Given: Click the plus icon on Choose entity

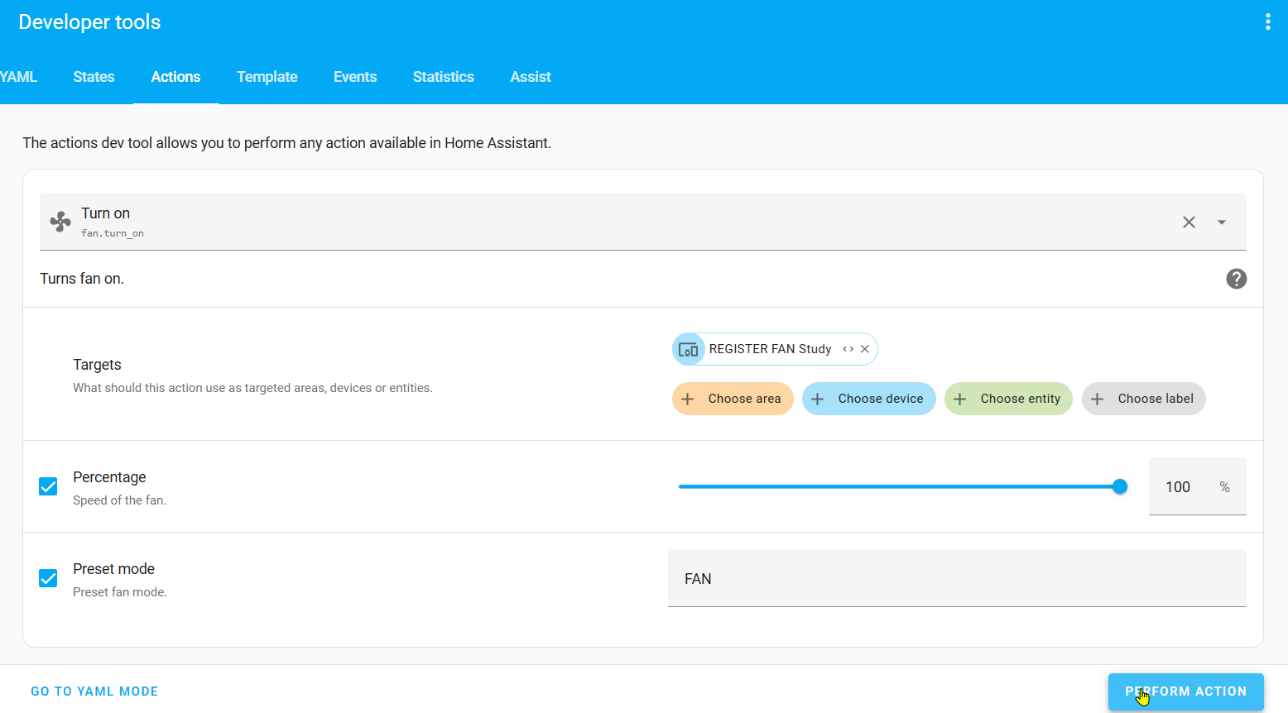Looking at the screenshot, I should [959, 399].
